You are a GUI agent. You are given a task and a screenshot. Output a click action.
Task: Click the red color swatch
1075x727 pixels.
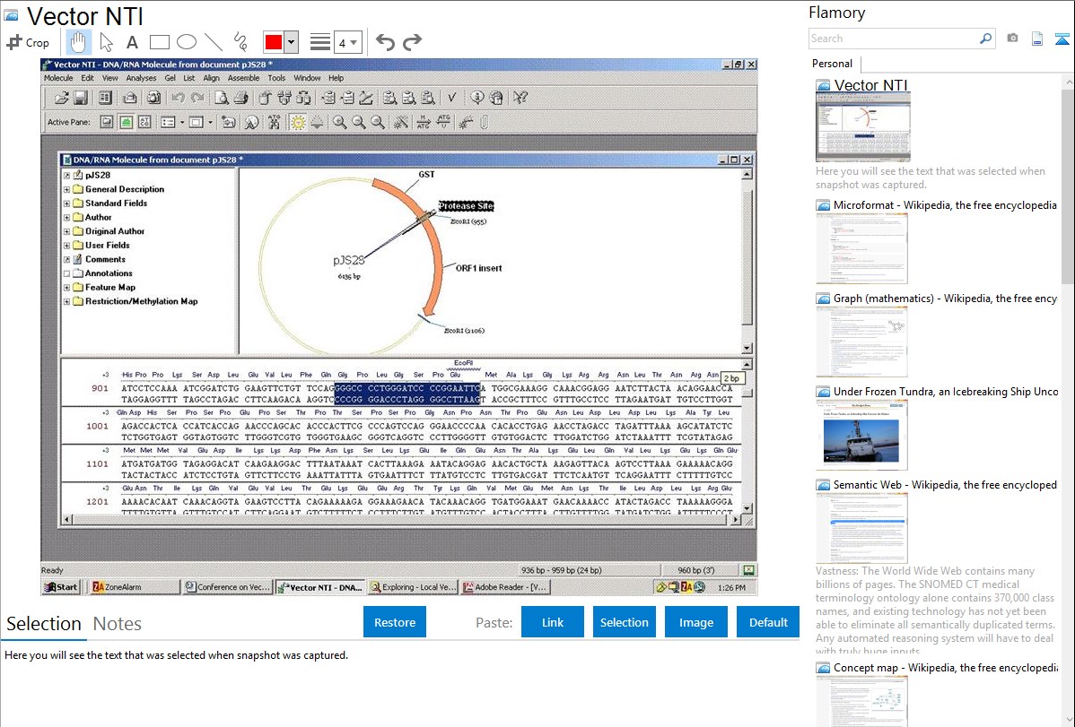coord(274,42)
